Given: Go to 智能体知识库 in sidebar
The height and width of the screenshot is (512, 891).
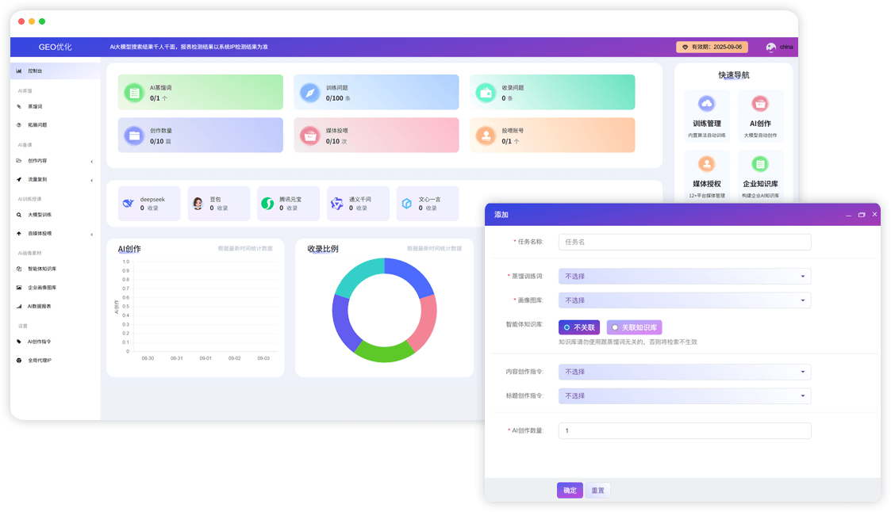Looking at the screenshot, I should click(42, 269).
